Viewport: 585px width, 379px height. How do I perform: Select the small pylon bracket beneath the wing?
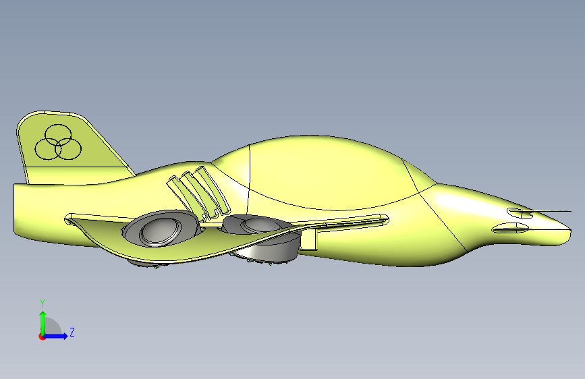point(308,239)
